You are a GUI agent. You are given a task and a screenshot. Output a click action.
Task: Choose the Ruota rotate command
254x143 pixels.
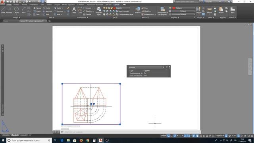tap(46, 8)
